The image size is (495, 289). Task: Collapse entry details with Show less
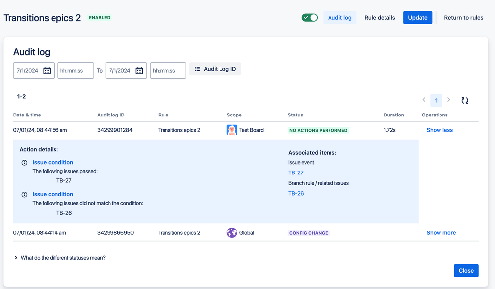coord(440,130)
